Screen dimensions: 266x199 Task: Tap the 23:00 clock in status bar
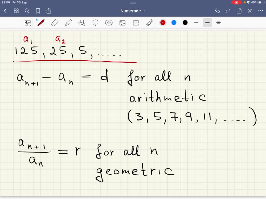(6, 2)
